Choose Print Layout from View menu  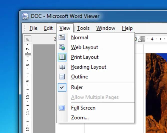[85, 57]
